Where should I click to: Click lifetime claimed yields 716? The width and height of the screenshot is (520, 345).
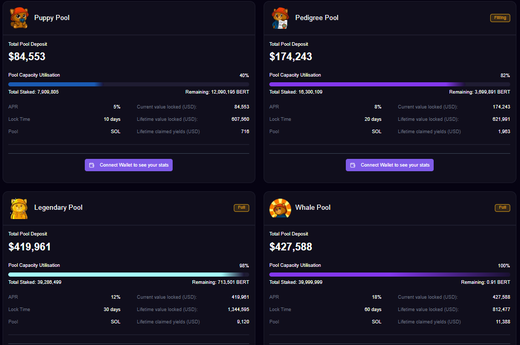(x=245, y=131)
